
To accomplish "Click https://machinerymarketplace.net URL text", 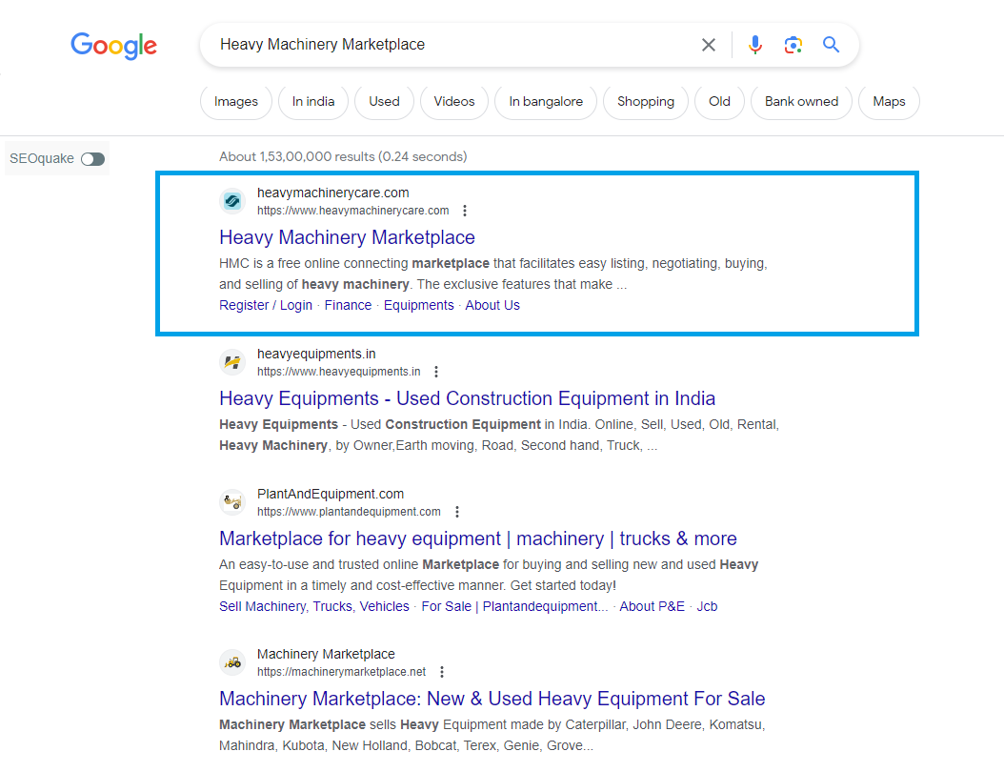I will click(x=341, y=672).
